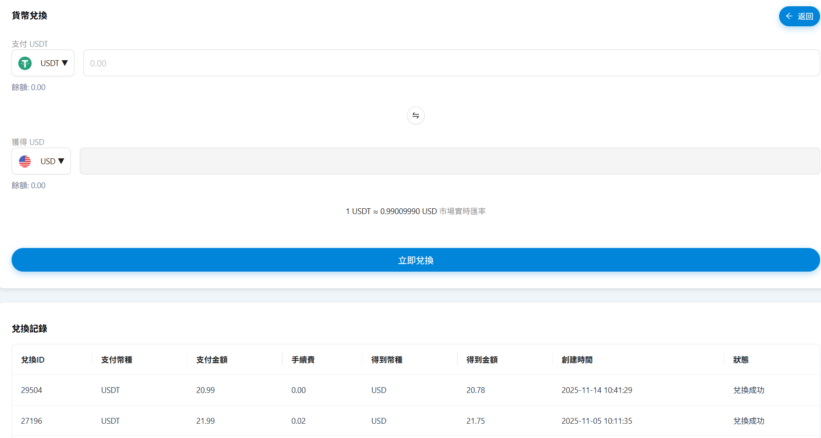This screenshot has width=821, height=438.
Task: Click the 狀態 column header
Action: [741, 360]
